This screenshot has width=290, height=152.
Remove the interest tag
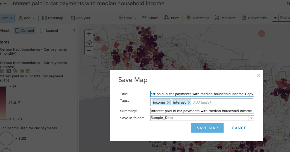pos(189,103)
